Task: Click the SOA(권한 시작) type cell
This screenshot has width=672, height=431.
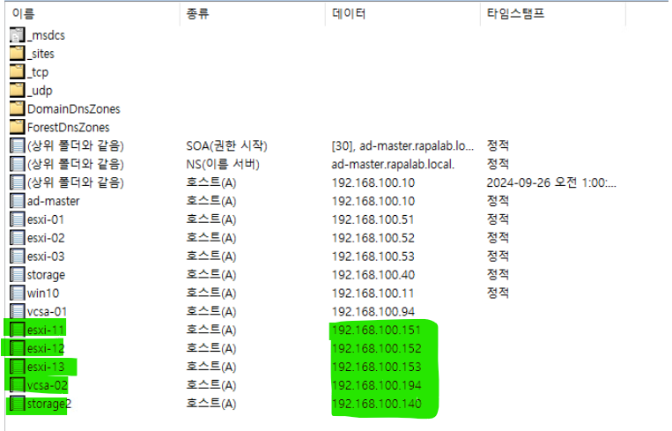Action: [226, 145]
